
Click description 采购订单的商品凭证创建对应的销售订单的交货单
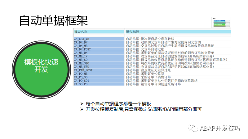(x=177, y=53)
